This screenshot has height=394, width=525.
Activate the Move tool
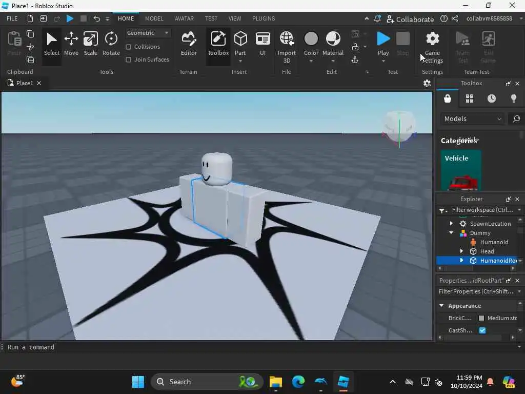[x=71, y=44]
